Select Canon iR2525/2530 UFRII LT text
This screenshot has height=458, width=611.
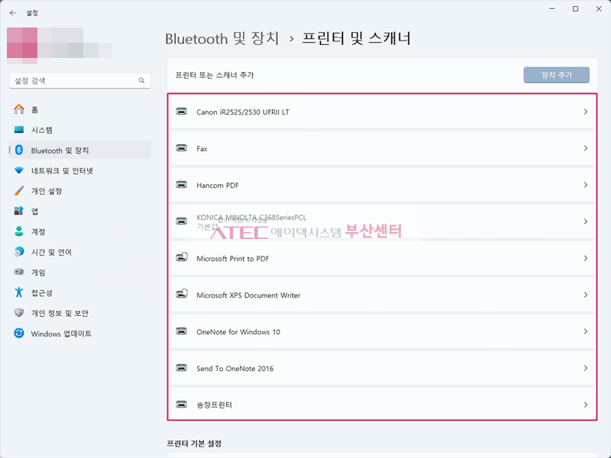[243, 112]
